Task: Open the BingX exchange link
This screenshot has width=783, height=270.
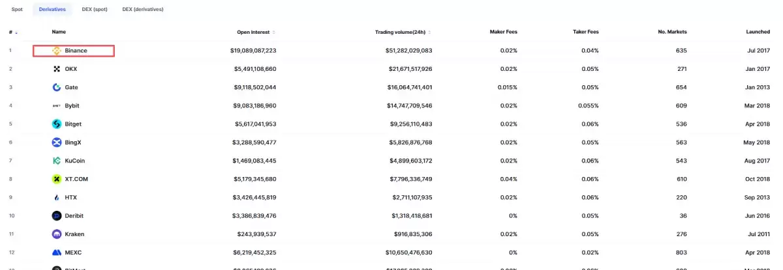Action: coord(73,142)
